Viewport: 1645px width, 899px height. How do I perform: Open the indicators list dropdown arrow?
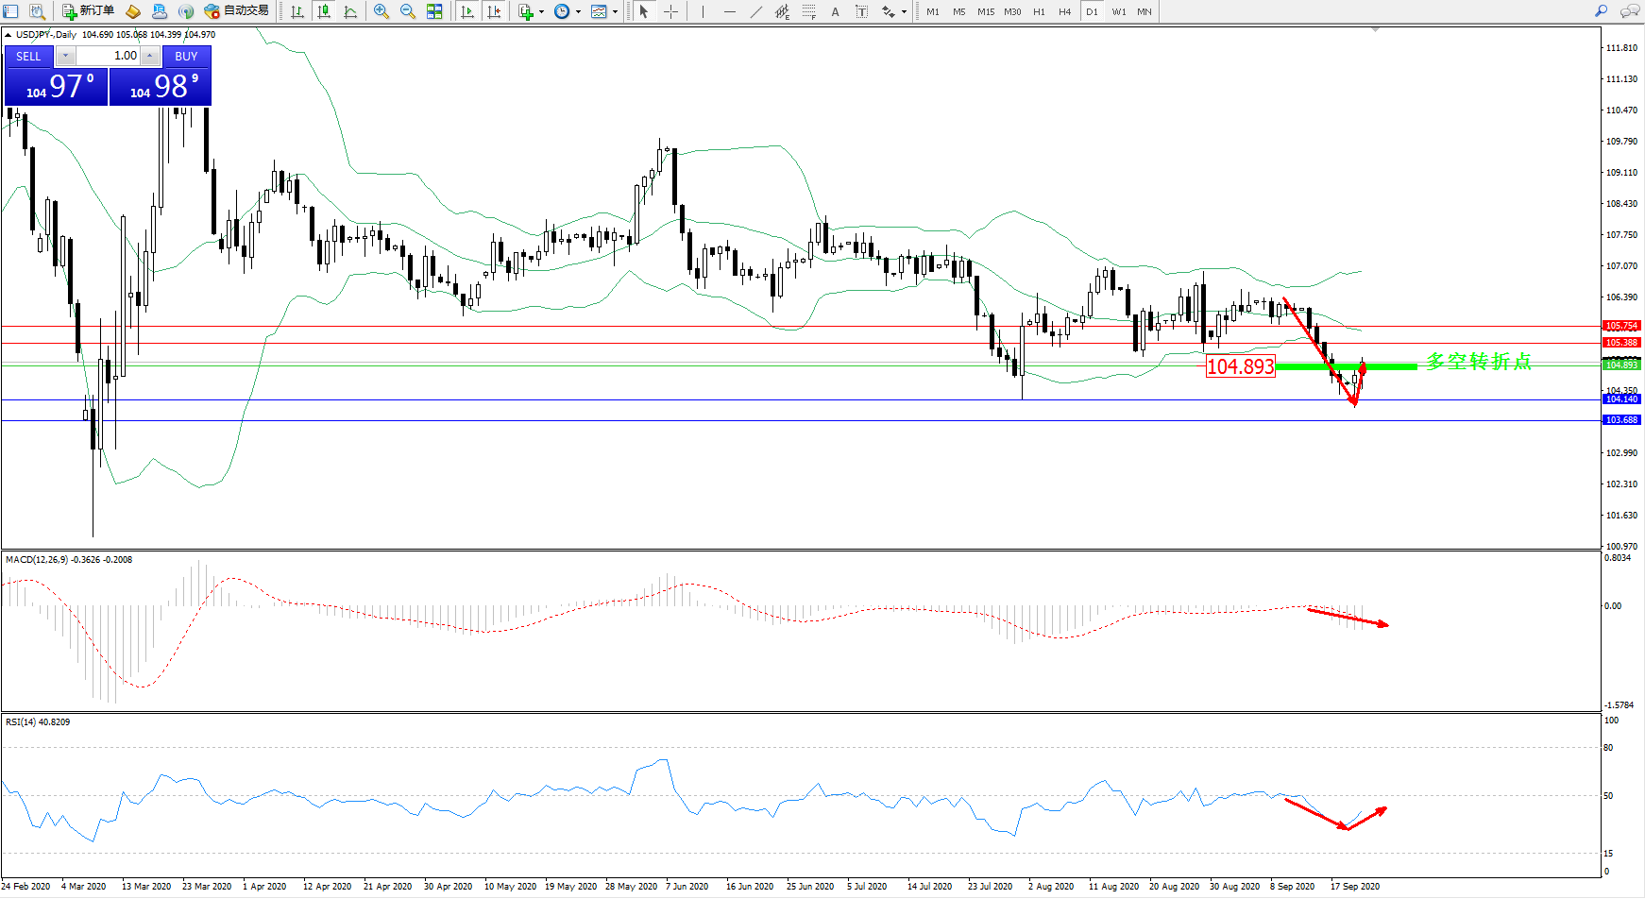pos(541,12)
